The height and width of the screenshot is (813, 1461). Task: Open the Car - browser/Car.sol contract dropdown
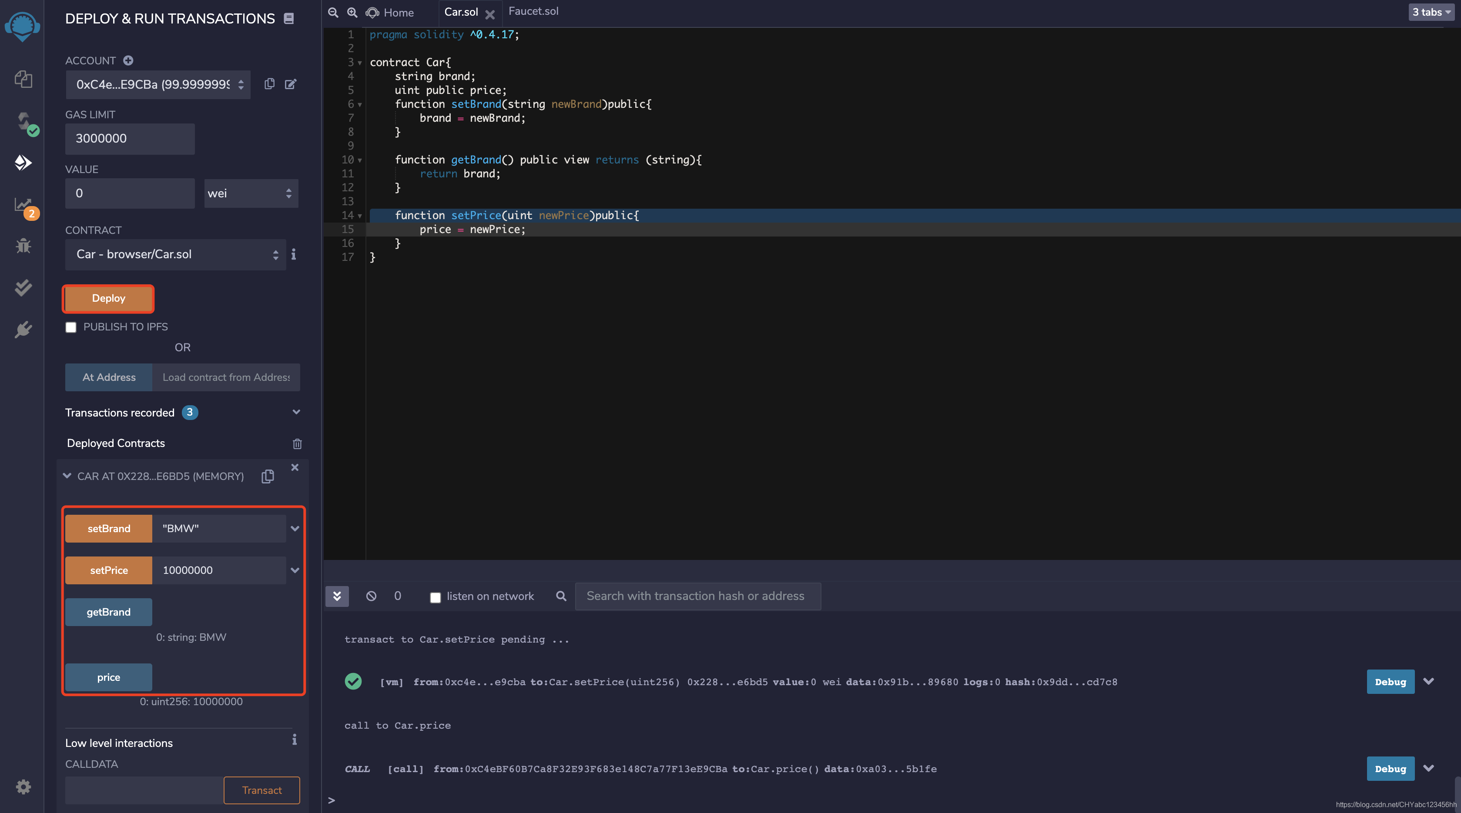176,254
